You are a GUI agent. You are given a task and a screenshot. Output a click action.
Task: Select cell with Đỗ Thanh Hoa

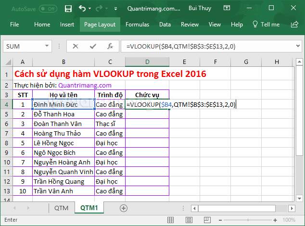click(x=64, y=114)
